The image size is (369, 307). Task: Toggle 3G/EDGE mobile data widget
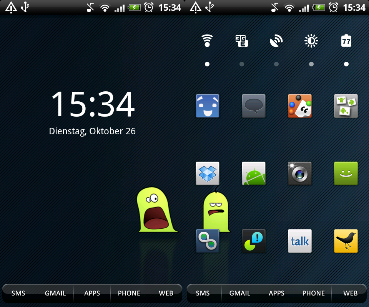click(242, 41)
